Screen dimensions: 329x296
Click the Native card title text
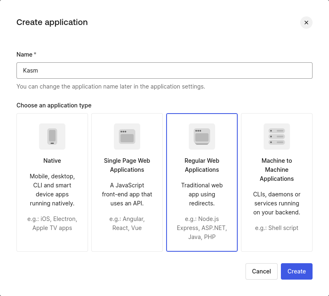pyautogui.click(x=52, y=161)
